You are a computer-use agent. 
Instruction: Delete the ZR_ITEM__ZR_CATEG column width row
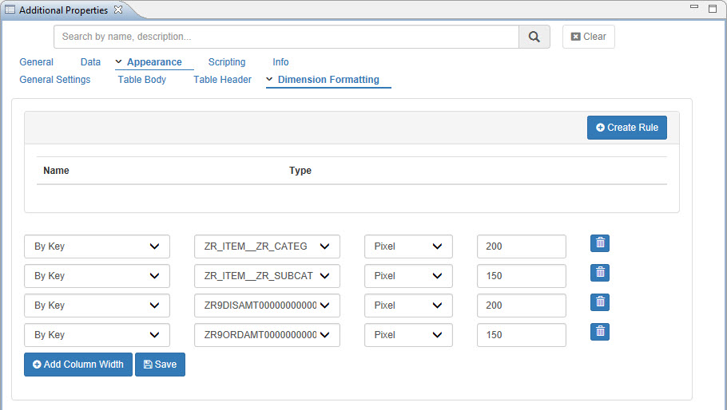pyautogui.click(x=600, y=243)
